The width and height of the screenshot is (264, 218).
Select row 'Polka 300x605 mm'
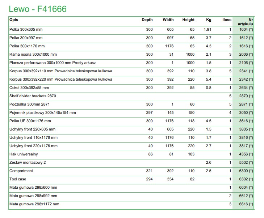(131, 30)
